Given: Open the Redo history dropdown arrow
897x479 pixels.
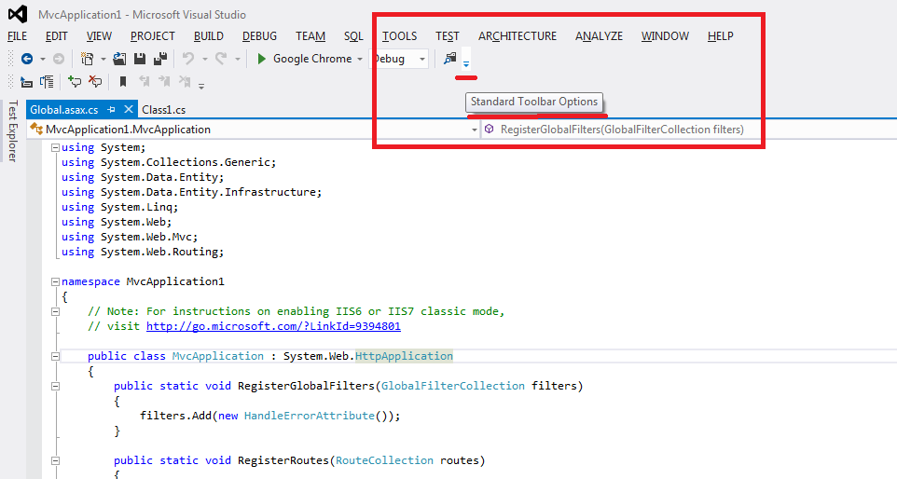Looking at the screenshot, I should click(238, 60).
